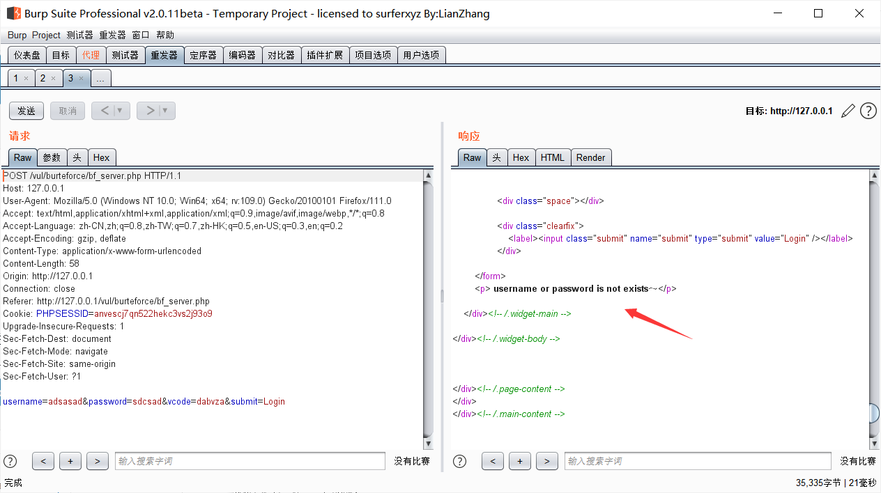The width and height of the screenshot is (881, 493).
Task: Open request search help question mark icon
Action: click(x=10, y=461)
